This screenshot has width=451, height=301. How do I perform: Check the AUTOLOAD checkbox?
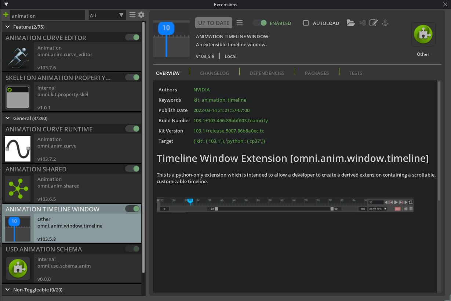coord(306,23)
